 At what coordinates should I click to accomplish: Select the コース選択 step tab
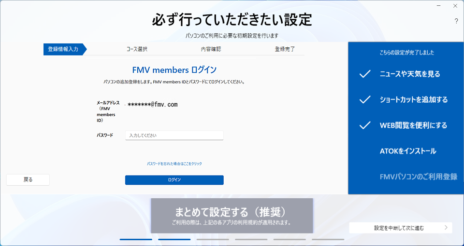137,49
